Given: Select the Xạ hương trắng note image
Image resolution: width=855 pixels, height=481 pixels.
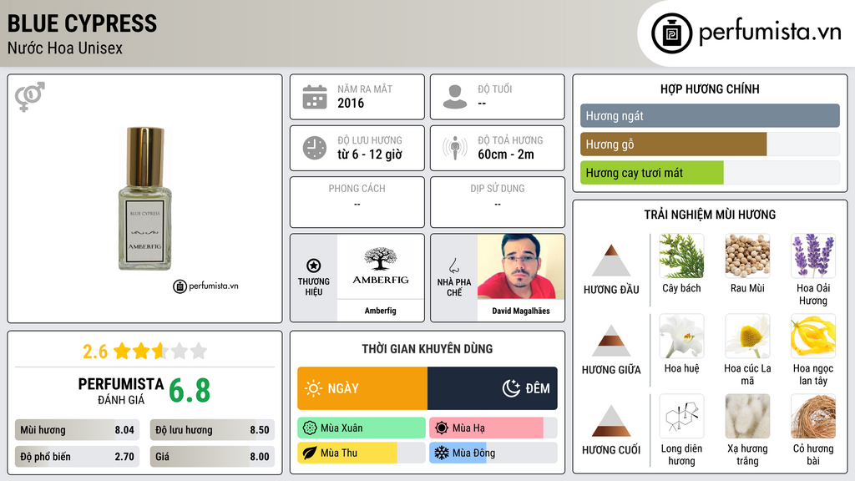Looking at the screenshot, I should (x=747, y=416).
